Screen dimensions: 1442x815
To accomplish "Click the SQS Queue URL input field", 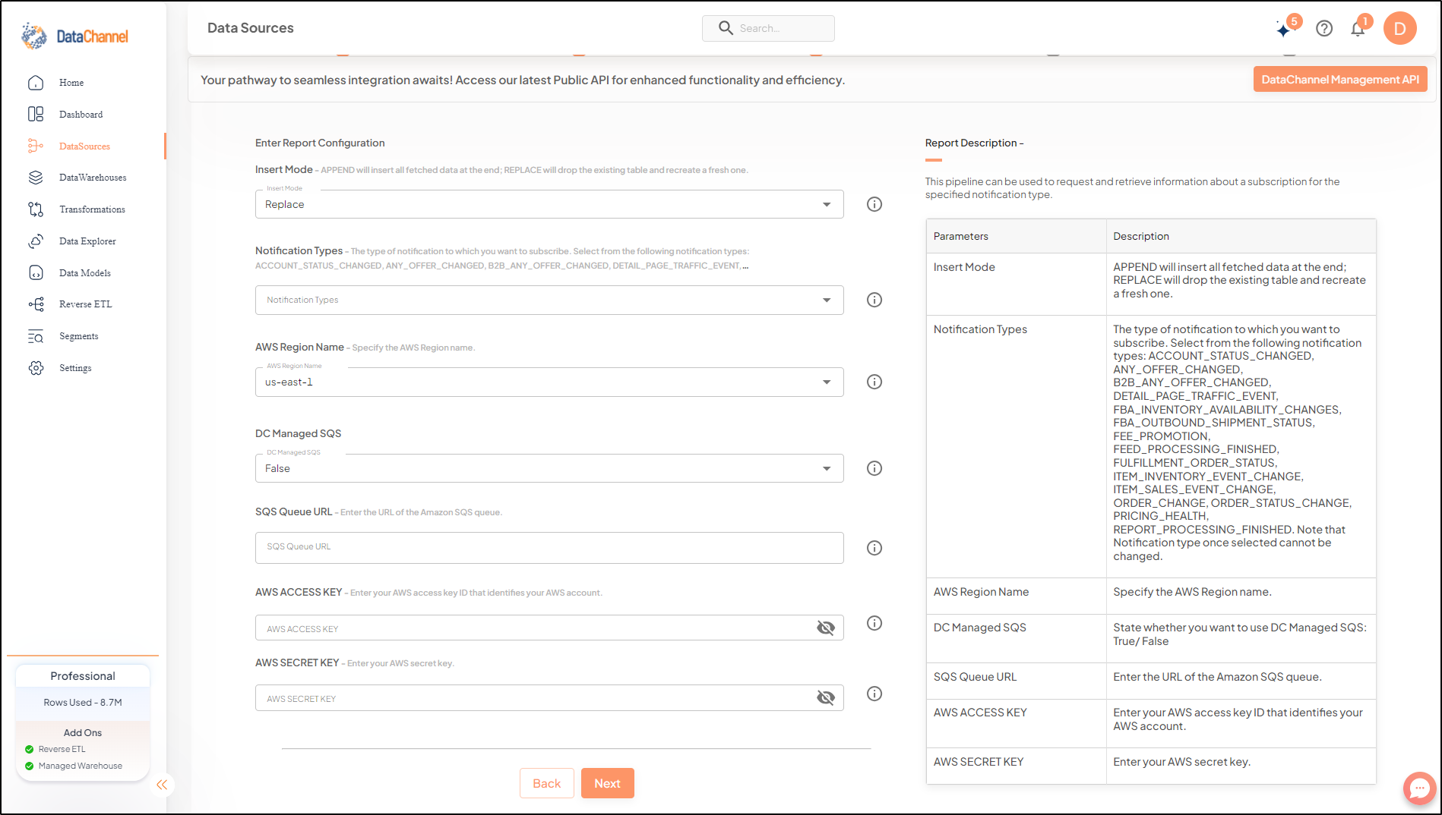I will click(x=549, y=548).
